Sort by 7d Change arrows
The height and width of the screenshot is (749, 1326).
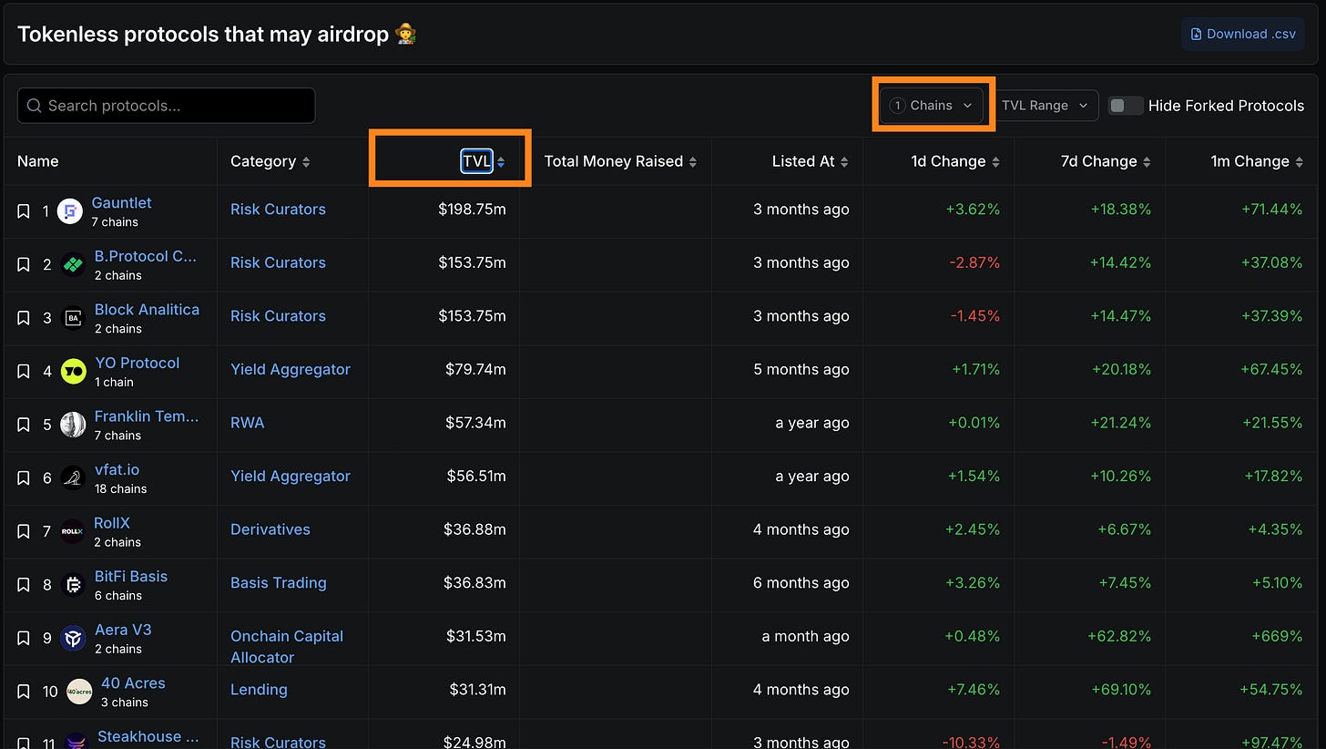(x=1147, y=162)
